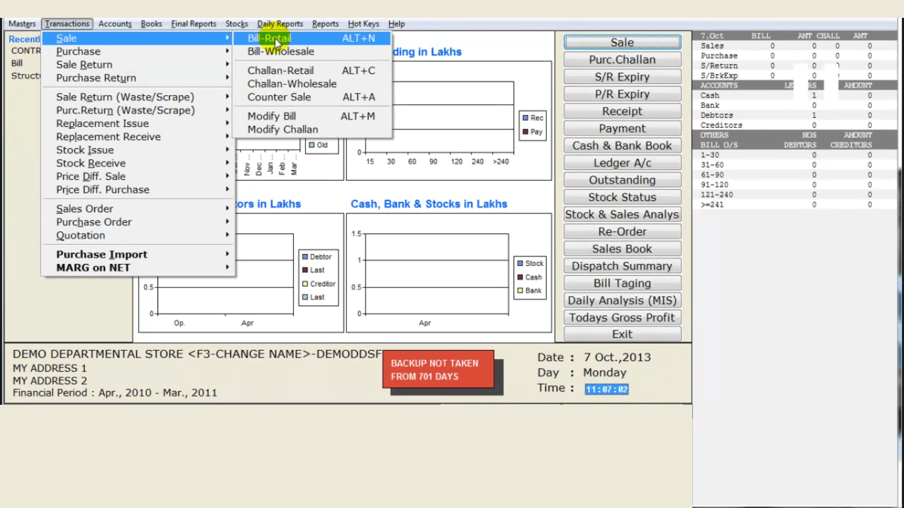
Task: Click the Re-Order button
Action: (622, 232)
